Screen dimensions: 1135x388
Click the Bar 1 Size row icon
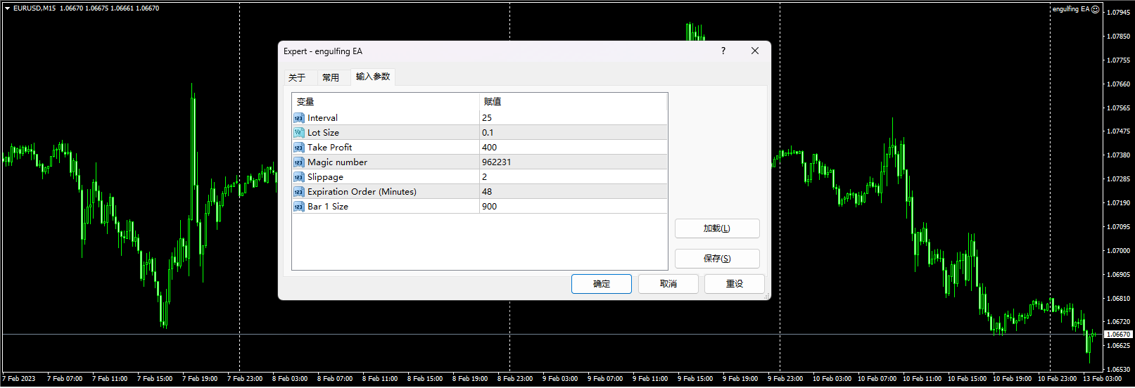299,207
